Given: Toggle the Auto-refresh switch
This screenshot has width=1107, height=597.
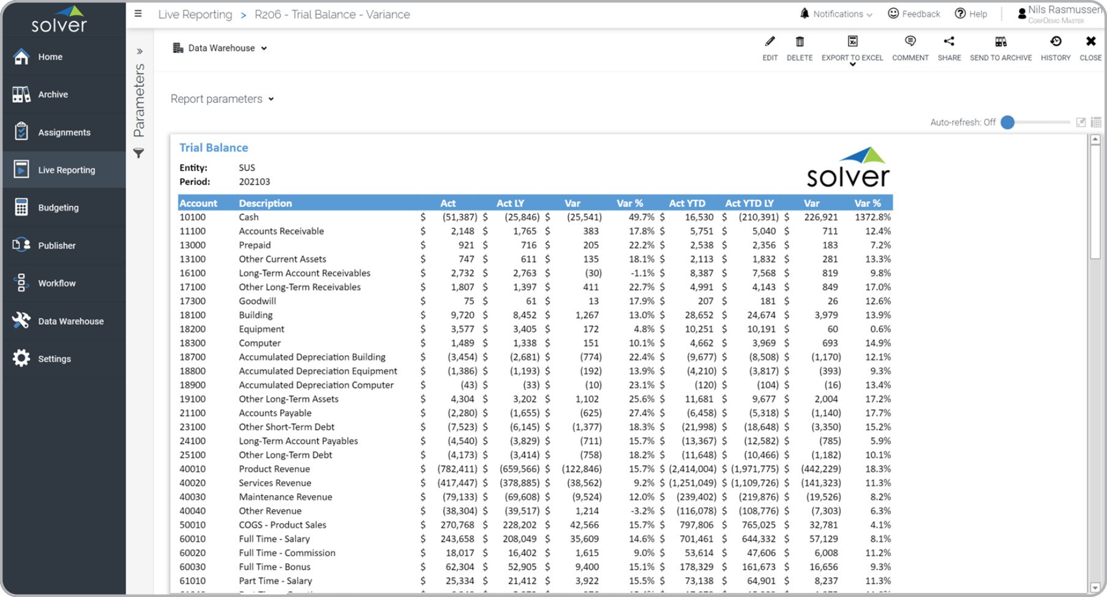Looking at the screenshot, I should coord(1008,122).
